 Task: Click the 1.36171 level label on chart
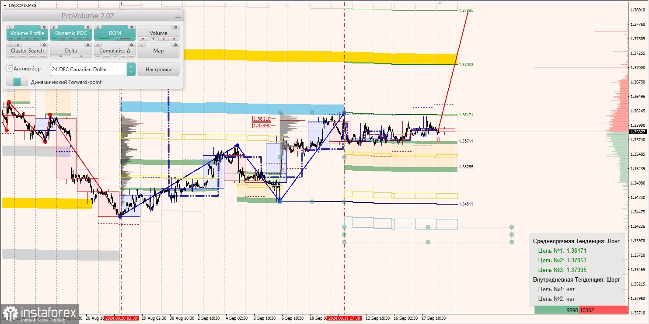click(x=466, y=115)
